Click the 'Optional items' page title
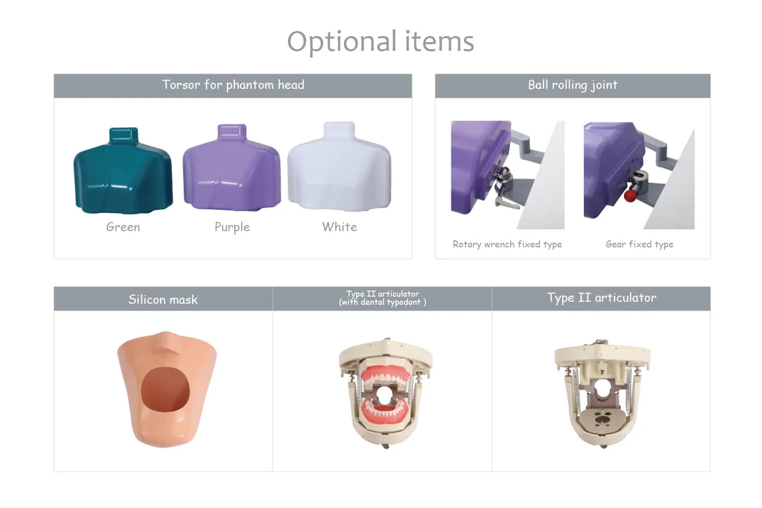This screenshot has height=508, width=762. tap(380, 42)
